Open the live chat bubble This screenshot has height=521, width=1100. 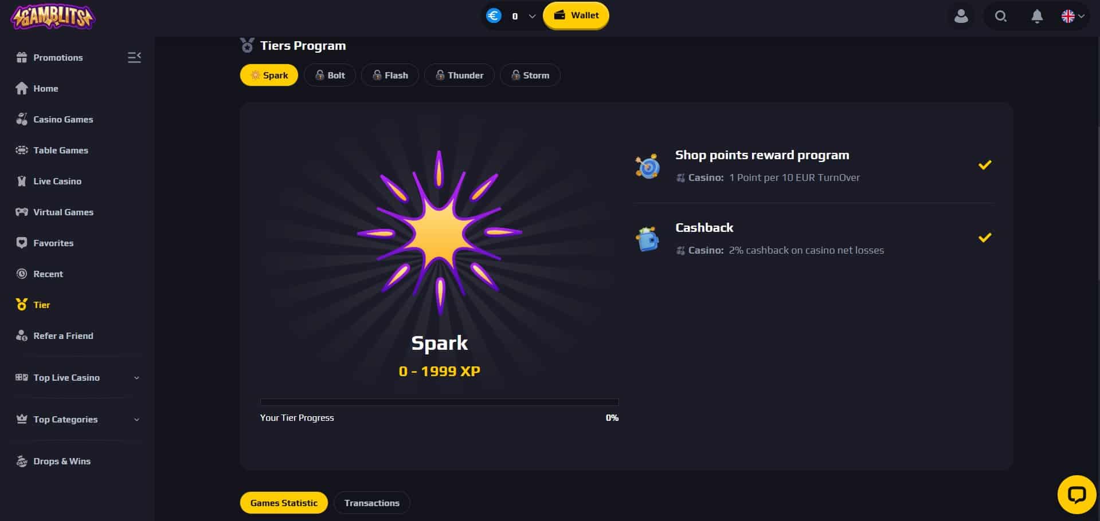[x=1076, y=494]
